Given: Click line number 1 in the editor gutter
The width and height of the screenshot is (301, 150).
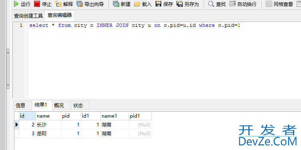Looking at the screenshot, I should (21, 25).
